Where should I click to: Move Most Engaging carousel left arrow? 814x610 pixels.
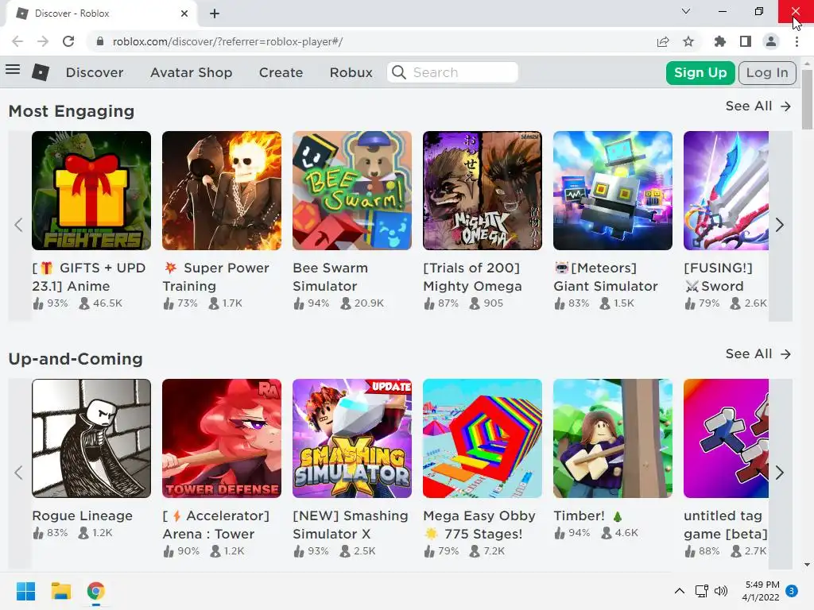[x=19, y=225]
